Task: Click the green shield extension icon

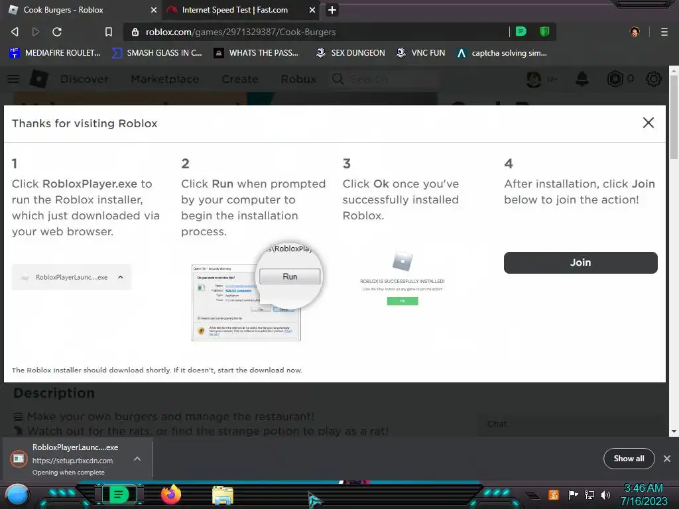Action: 544,32
